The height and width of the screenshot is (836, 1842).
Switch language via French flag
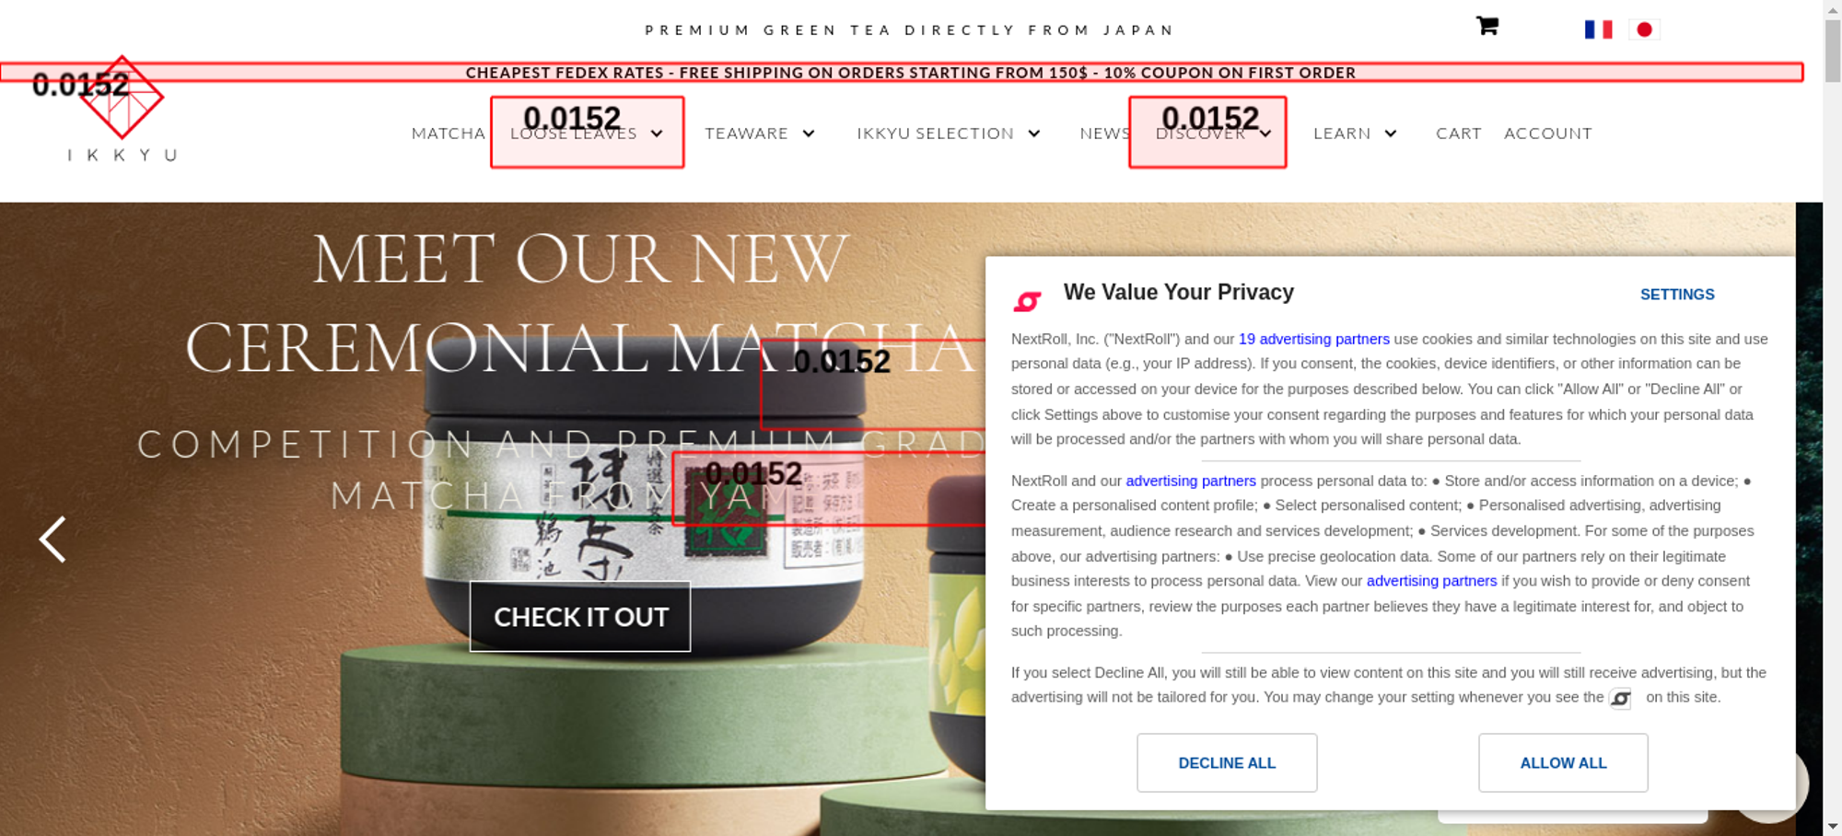tap(1598, 29)
